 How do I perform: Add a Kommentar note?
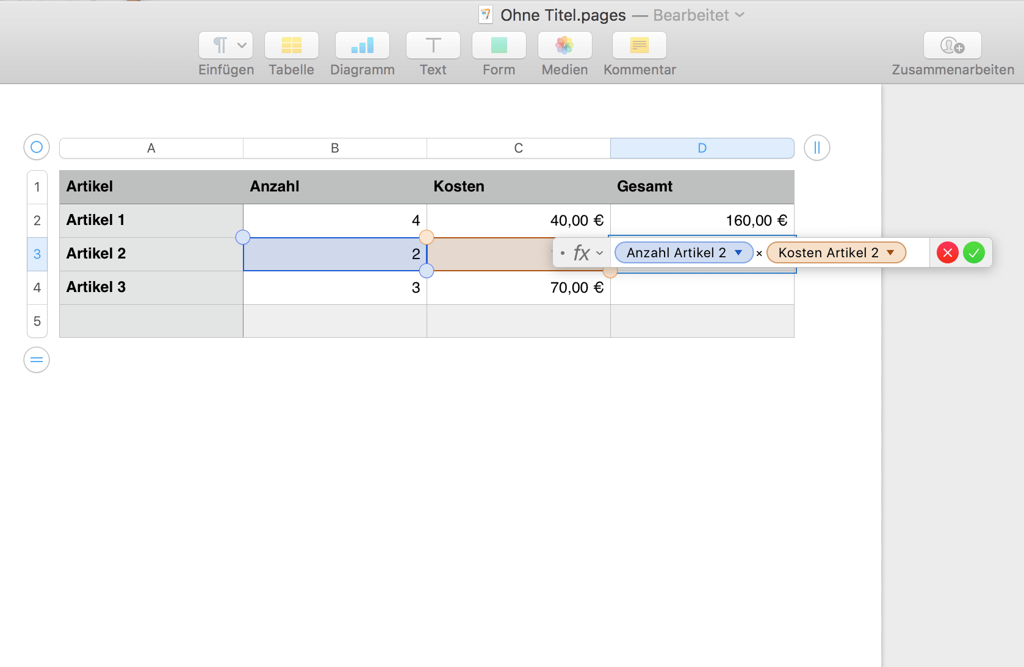coord(639,46)
